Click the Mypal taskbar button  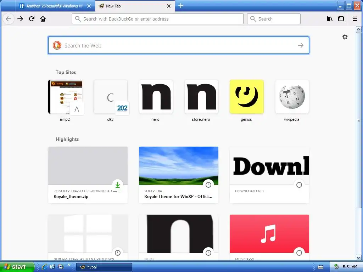(104, 267)
